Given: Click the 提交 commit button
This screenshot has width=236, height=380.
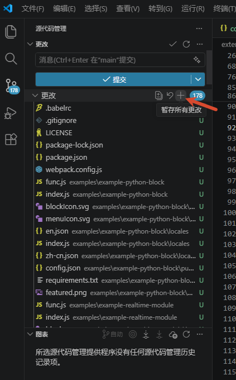Looking at the screenshot, I should [x=113, y=79].
